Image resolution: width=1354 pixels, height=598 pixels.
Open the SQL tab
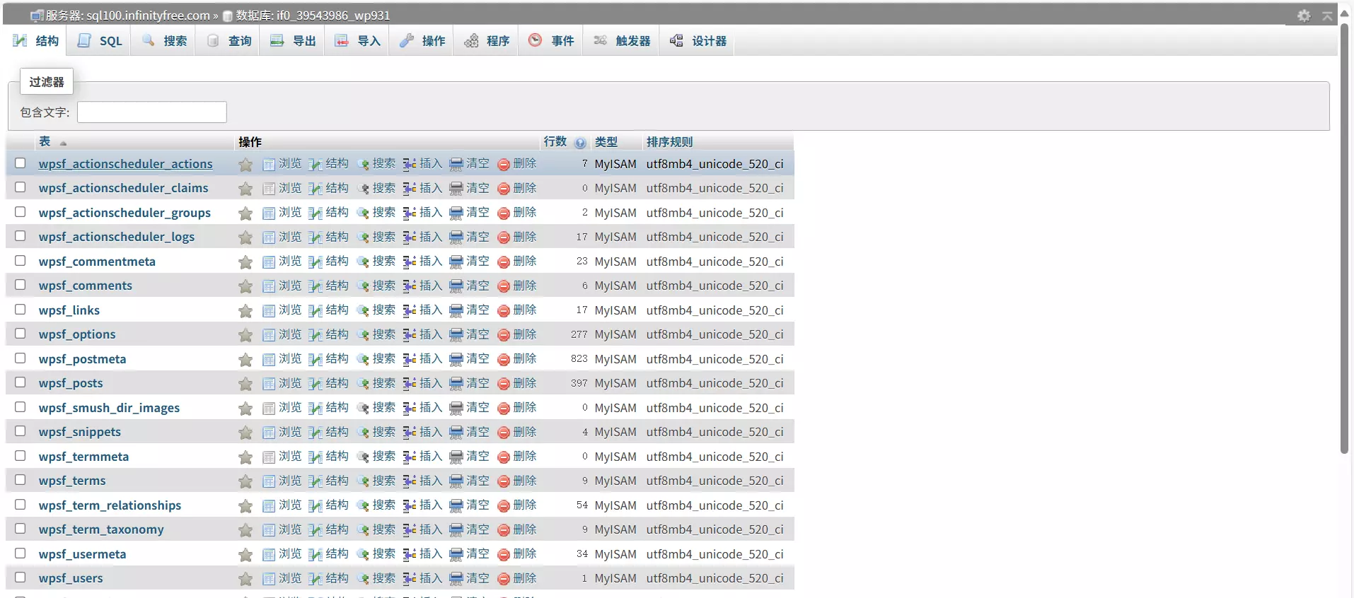[100, 41]
